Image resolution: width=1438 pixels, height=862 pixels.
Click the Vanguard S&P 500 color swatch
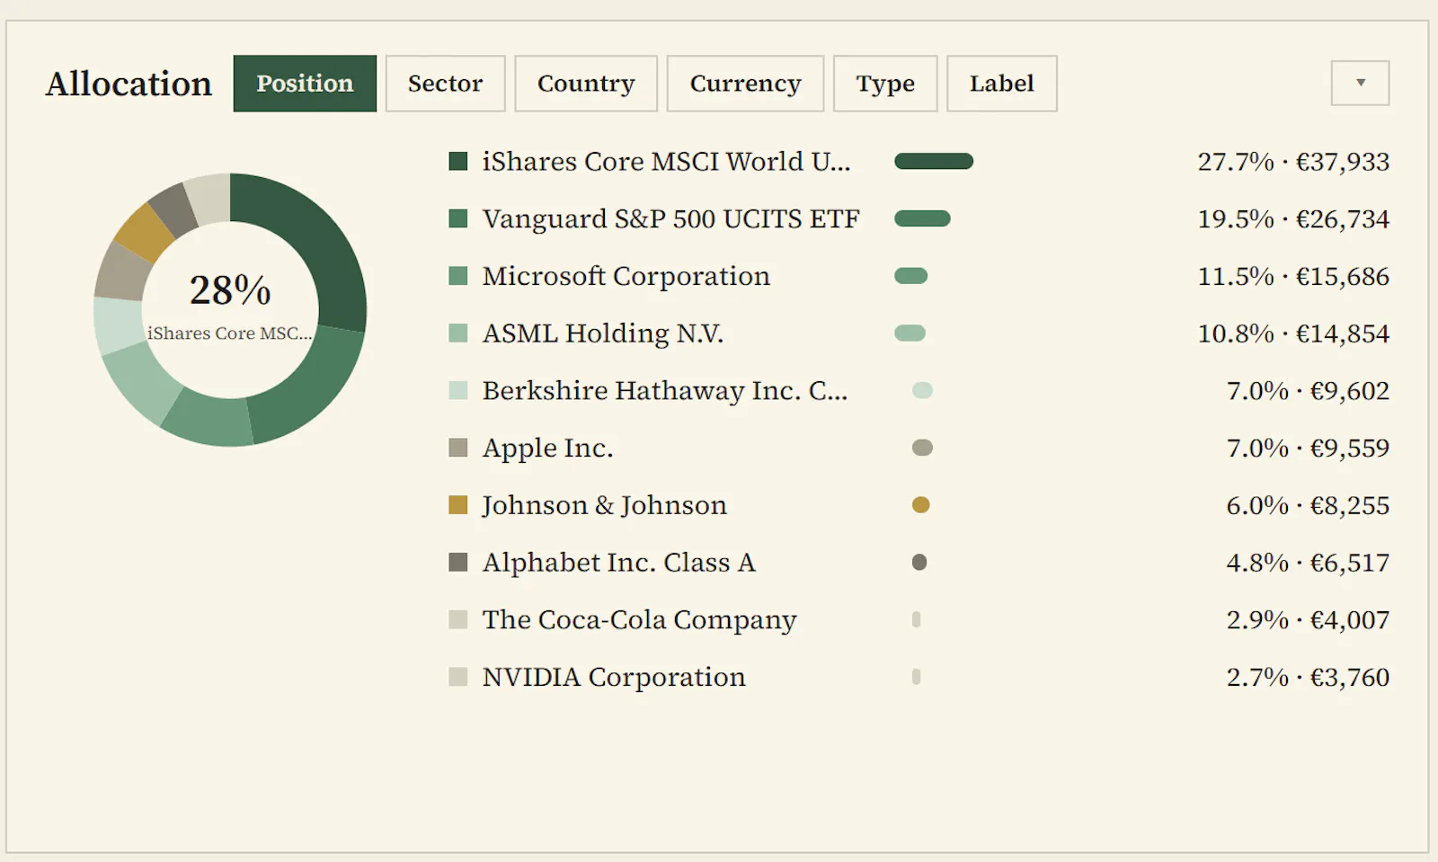[458, 218]
